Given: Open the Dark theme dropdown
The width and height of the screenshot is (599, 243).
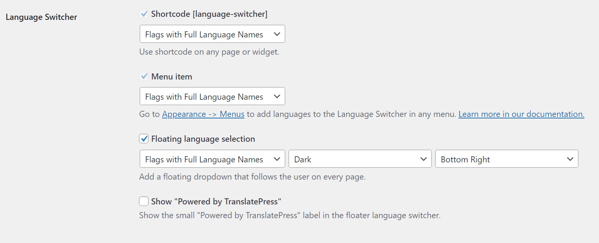Looking at the screenshot, I should (x=360, y=159).
